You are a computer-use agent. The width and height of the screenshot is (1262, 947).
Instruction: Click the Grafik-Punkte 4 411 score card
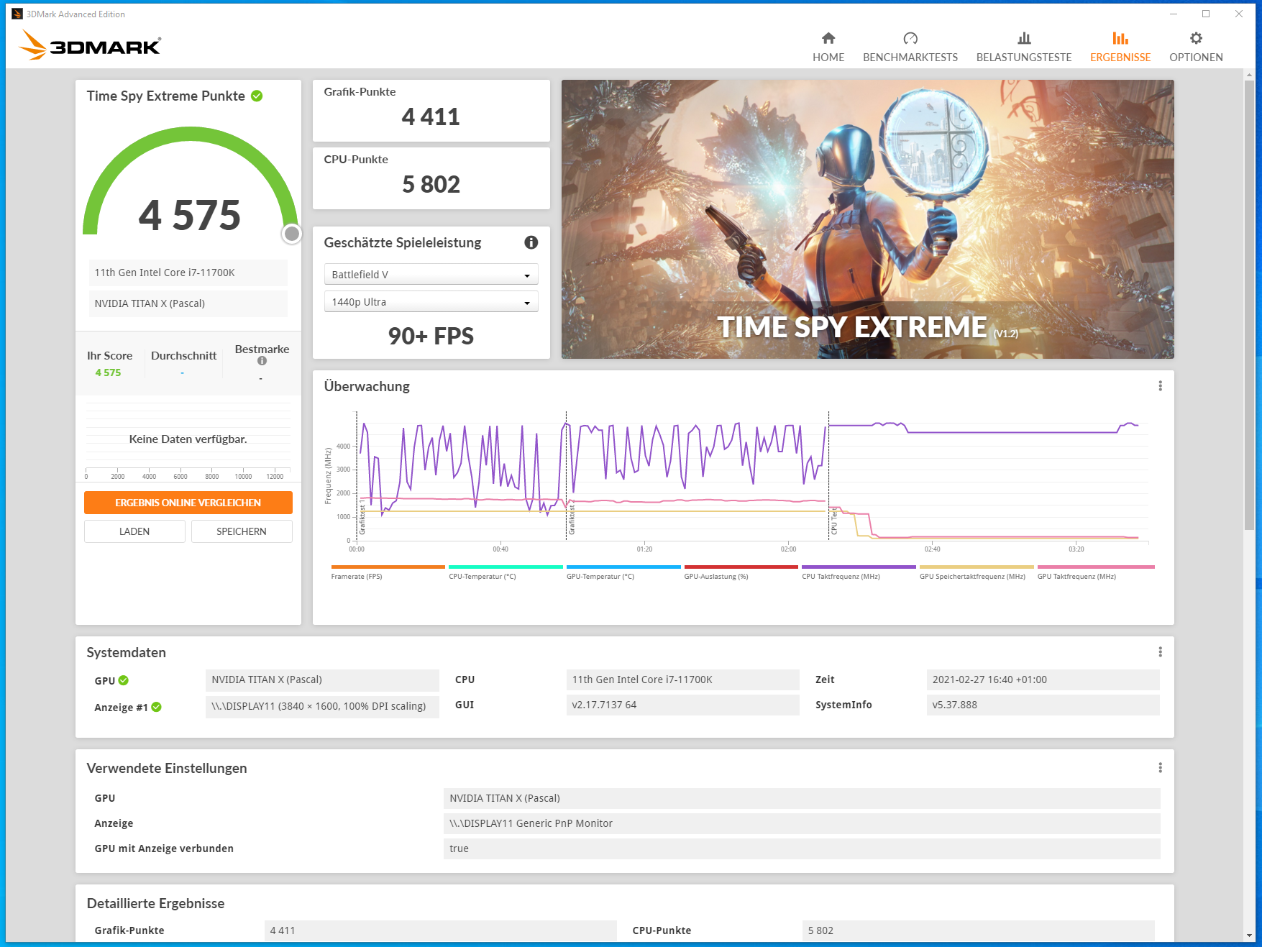[x=431, y=111]
